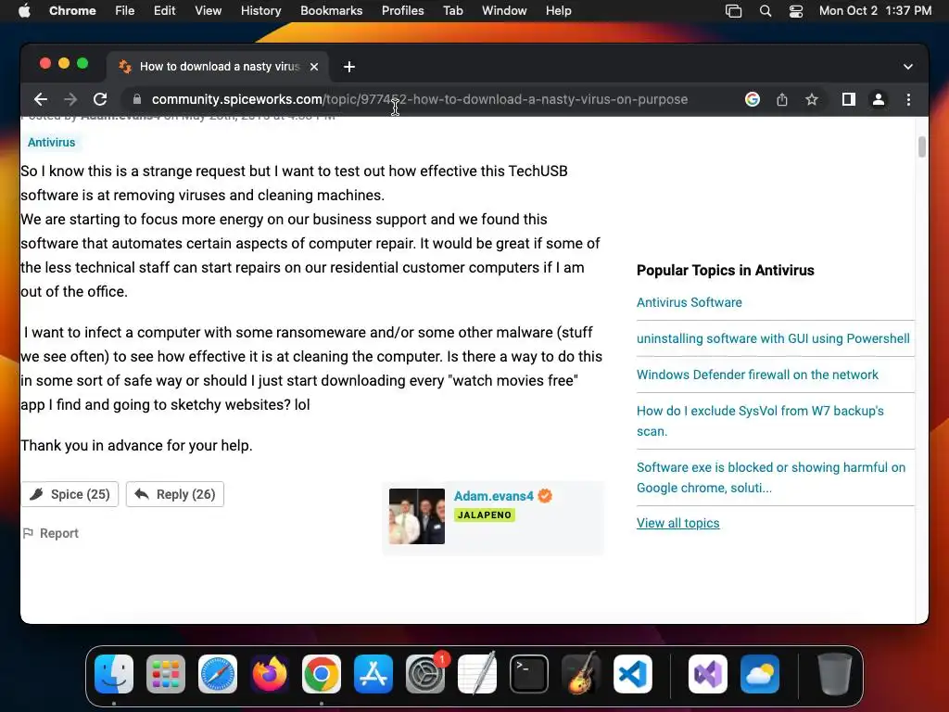949x712 pixels.
Task: Open the Chrome app menu
Action: pos(72,10)
